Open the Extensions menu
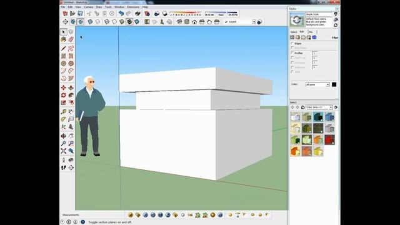 [133, 7]
